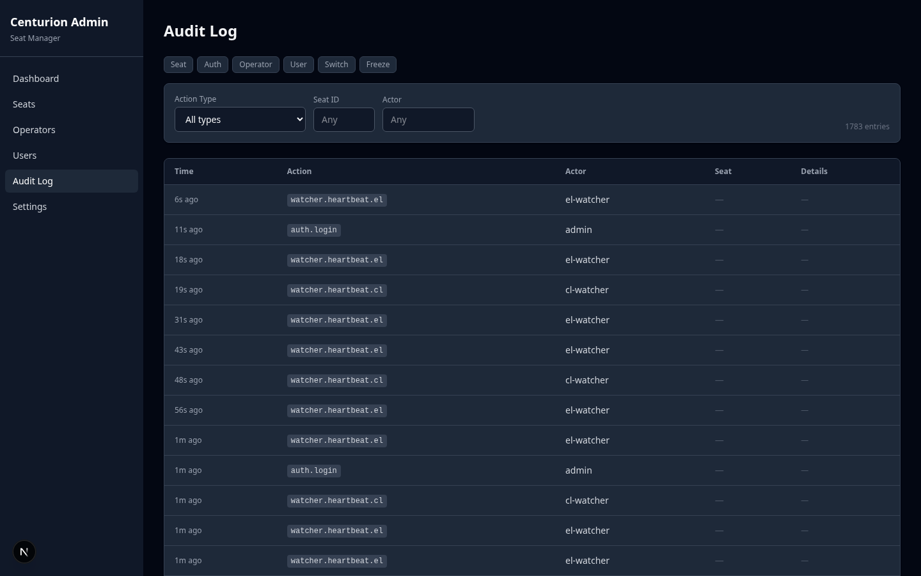Toggle the Switch filter chip
This screenshot has height=576, width=921.
[x=336, y=64]
